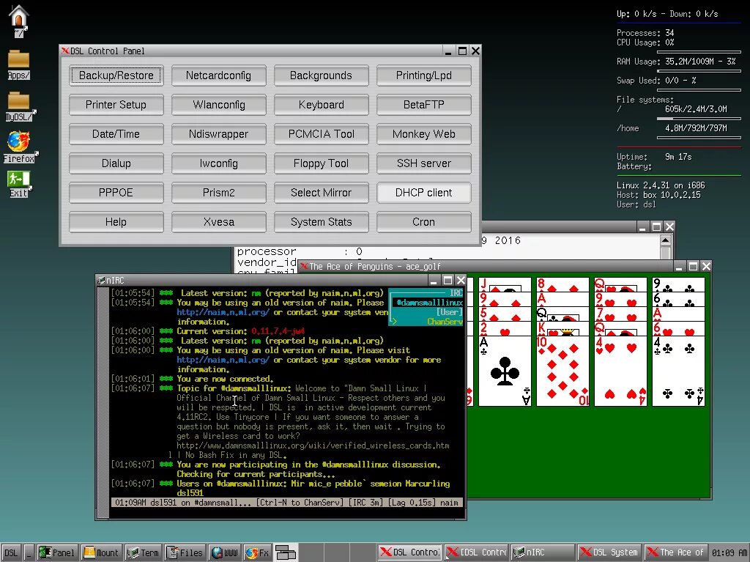Screen dimensions: 750x562
Task: Start SSH server
Action: click(424, 163)
